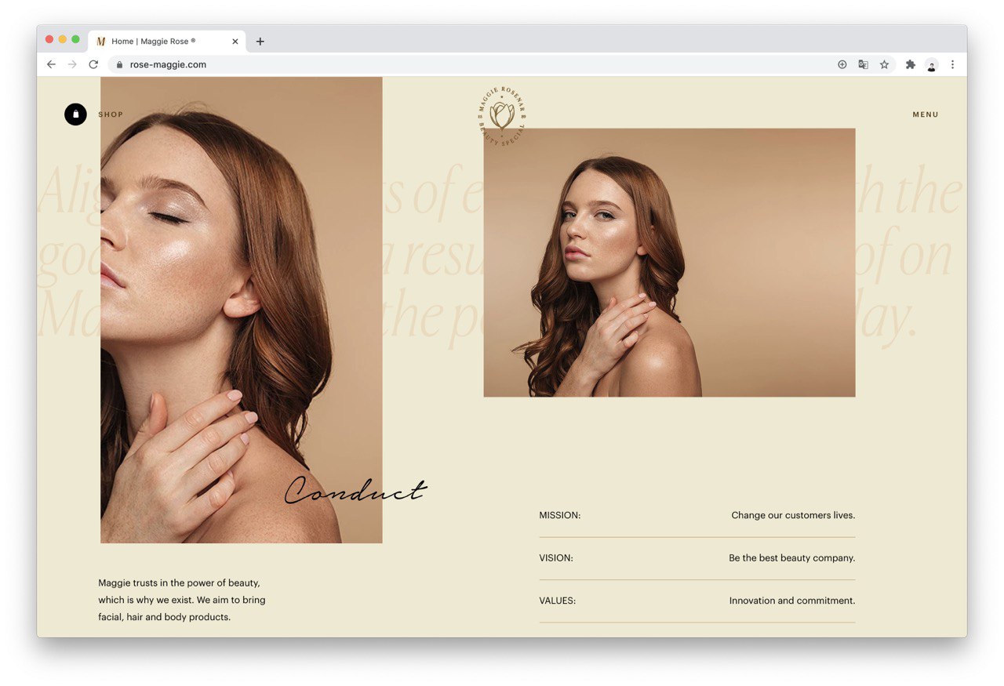This screenshot has height=686, width=1004.
Task: Open the shopping bag icon
Action: coord(75,114)
